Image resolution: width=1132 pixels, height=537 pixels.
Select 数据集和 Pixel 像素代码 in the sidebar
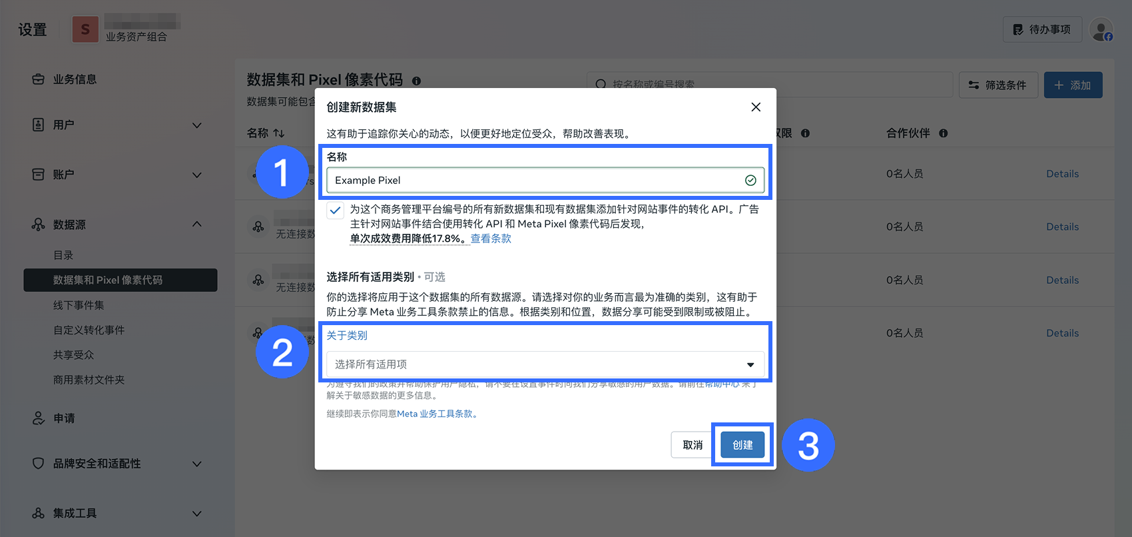coord(121,280)
